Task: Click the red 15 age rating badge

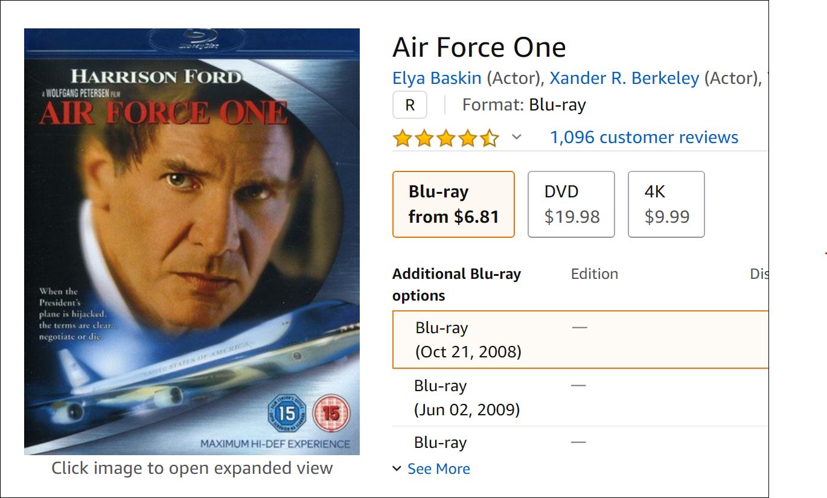Action: click(x=331, y=413)
